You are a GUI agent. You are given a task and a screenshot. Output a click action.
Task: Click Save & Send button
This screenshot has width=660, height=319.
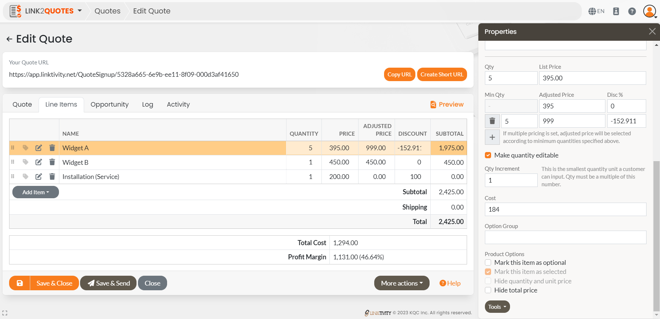point(108,283)
